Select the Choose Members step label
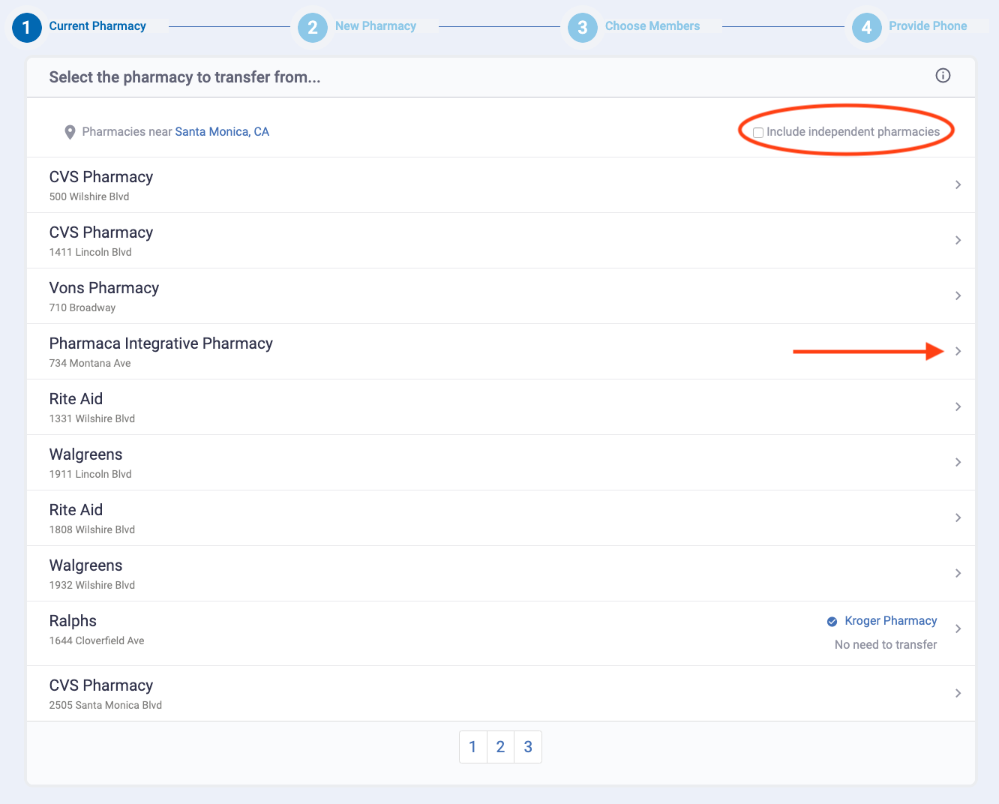The height and width of the screenshot is (804, 999). [x=652, y=26]
